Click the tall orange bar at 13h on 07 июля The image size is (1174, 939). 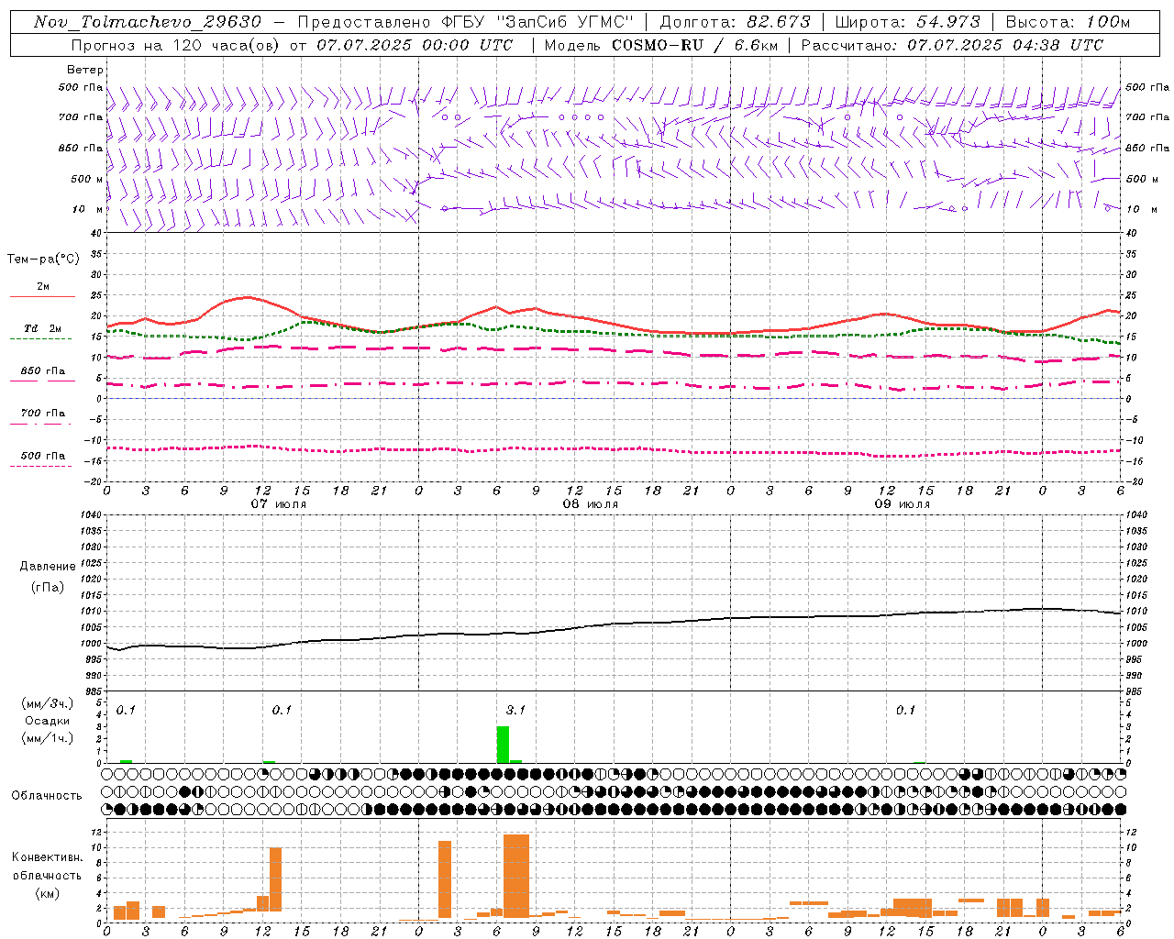[x=275, y=879]
